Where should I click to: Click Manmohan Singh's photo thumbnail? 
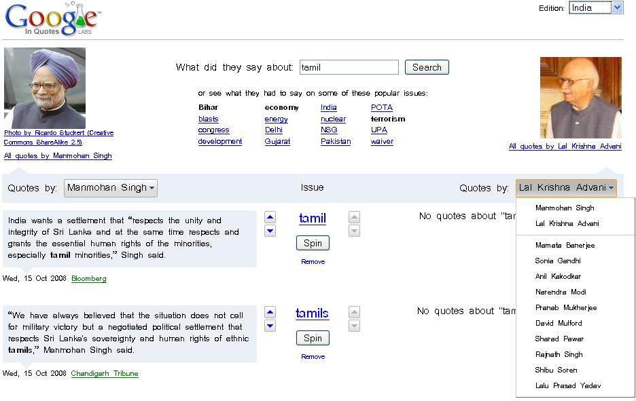tap(45, 88)
